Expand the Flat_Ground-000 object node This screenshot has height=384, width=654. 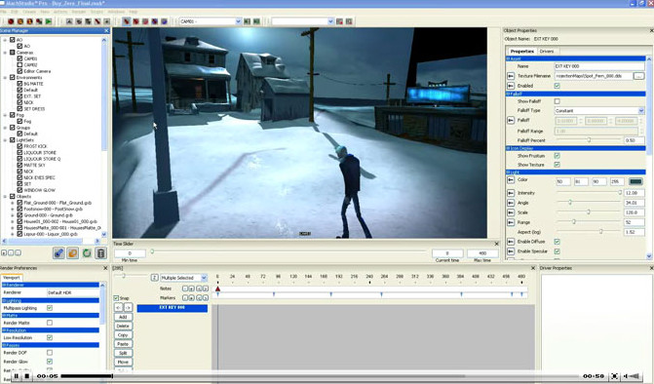click(13, 203)
